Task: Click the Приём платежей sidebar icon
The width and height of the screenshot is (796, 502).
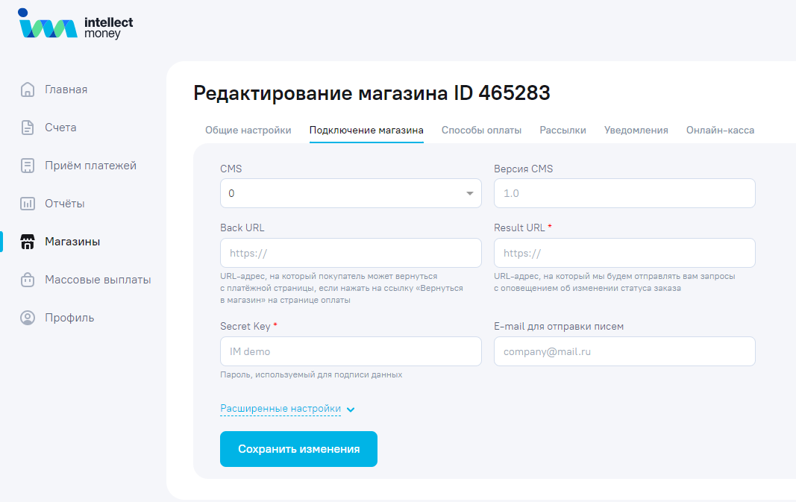Action: [x=28, y=166]
